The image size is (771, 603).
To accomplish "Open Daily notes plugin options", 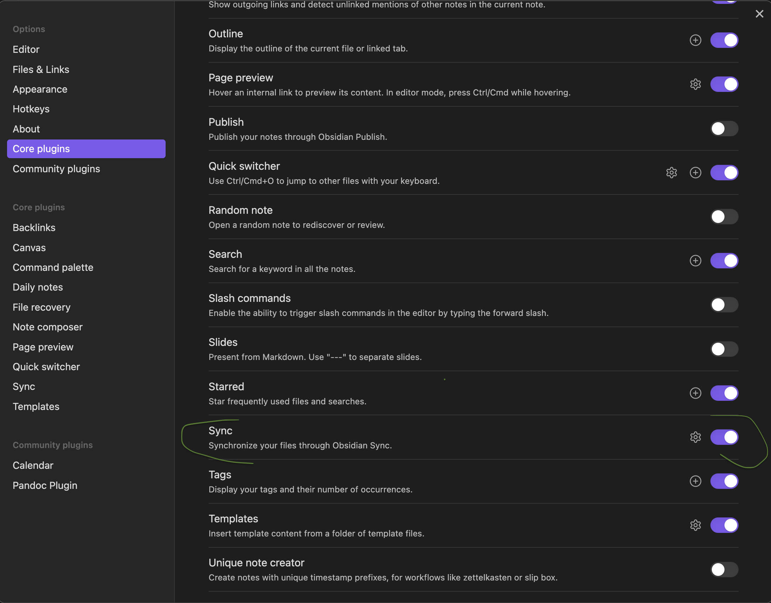I will click(x=38, y=287).
